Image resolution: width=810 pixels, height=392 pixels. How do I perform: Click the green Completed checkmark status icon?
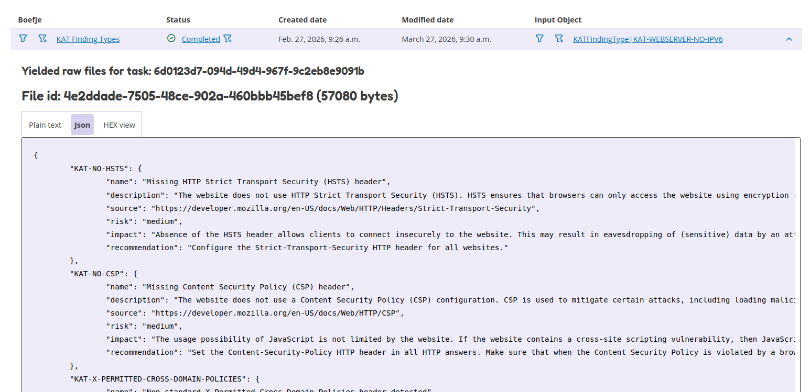171,39
